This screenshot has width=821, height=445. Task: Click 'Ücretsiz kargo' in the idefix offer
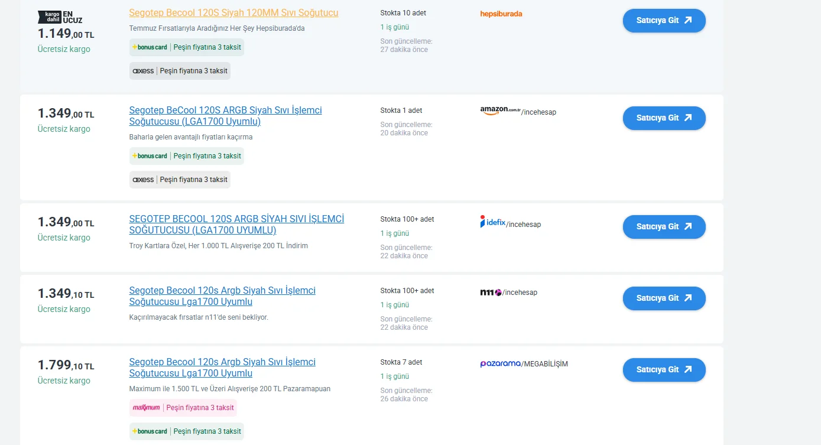pos(64,238)
